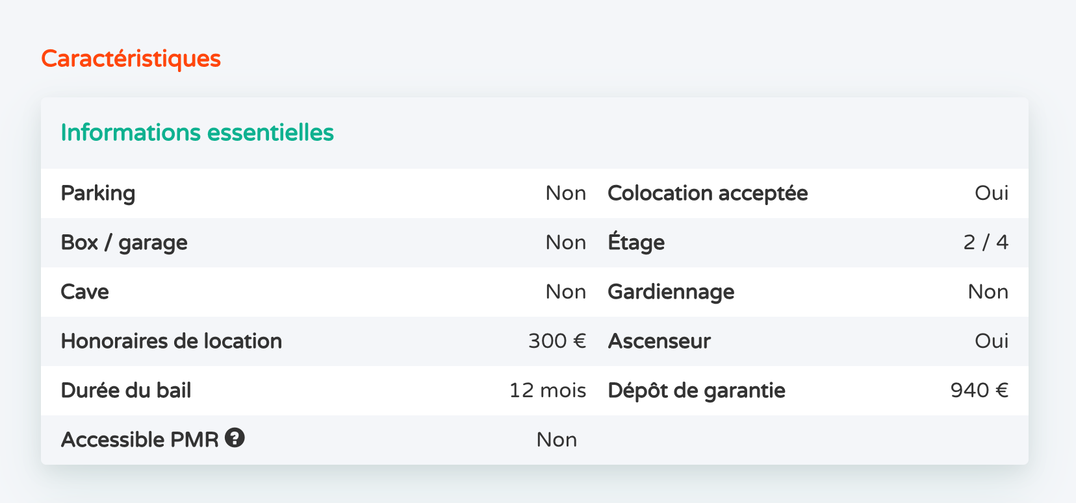
Task: Click the Accessible PMR help question icon
Action: click(235, 438)
